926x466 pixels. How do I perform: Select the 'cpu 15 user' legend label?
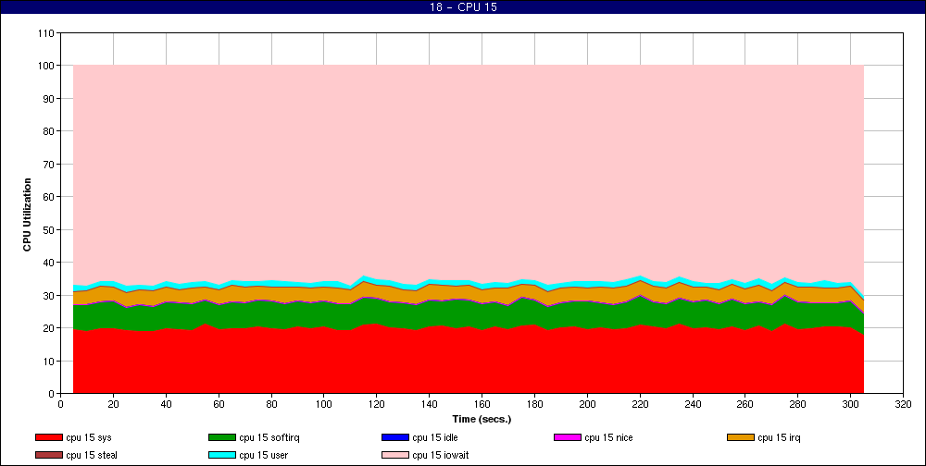click(x=263, y=455)
